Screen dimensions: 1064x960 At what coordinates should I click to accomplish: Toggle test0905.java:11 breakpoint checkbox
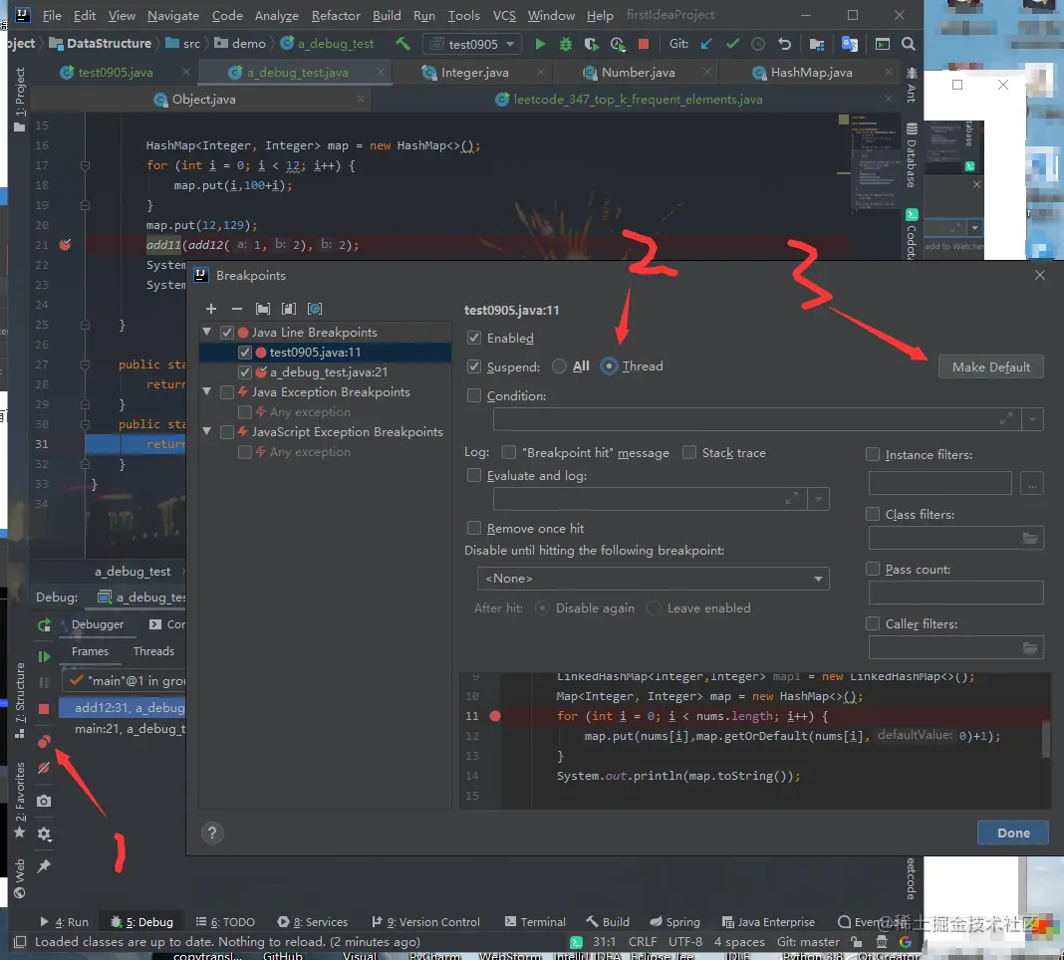click(245, 353)
